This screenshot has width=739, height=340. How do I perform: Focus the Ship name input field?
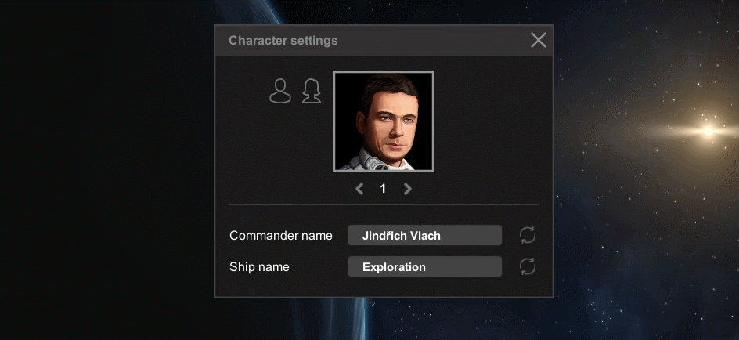coord(424,266)
